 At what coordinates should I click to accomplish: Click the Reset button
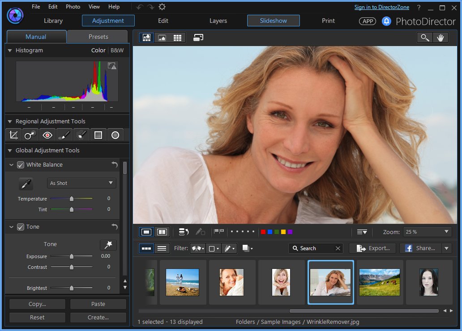pos(37,318)
